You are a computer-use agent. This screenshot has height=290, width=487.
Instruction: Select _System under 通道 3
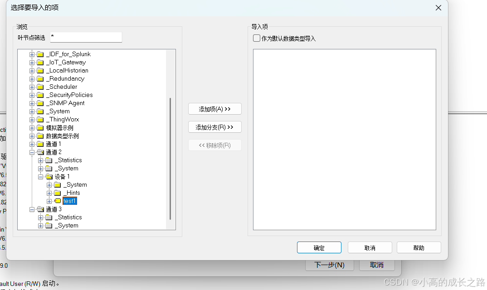coord(67,225)
